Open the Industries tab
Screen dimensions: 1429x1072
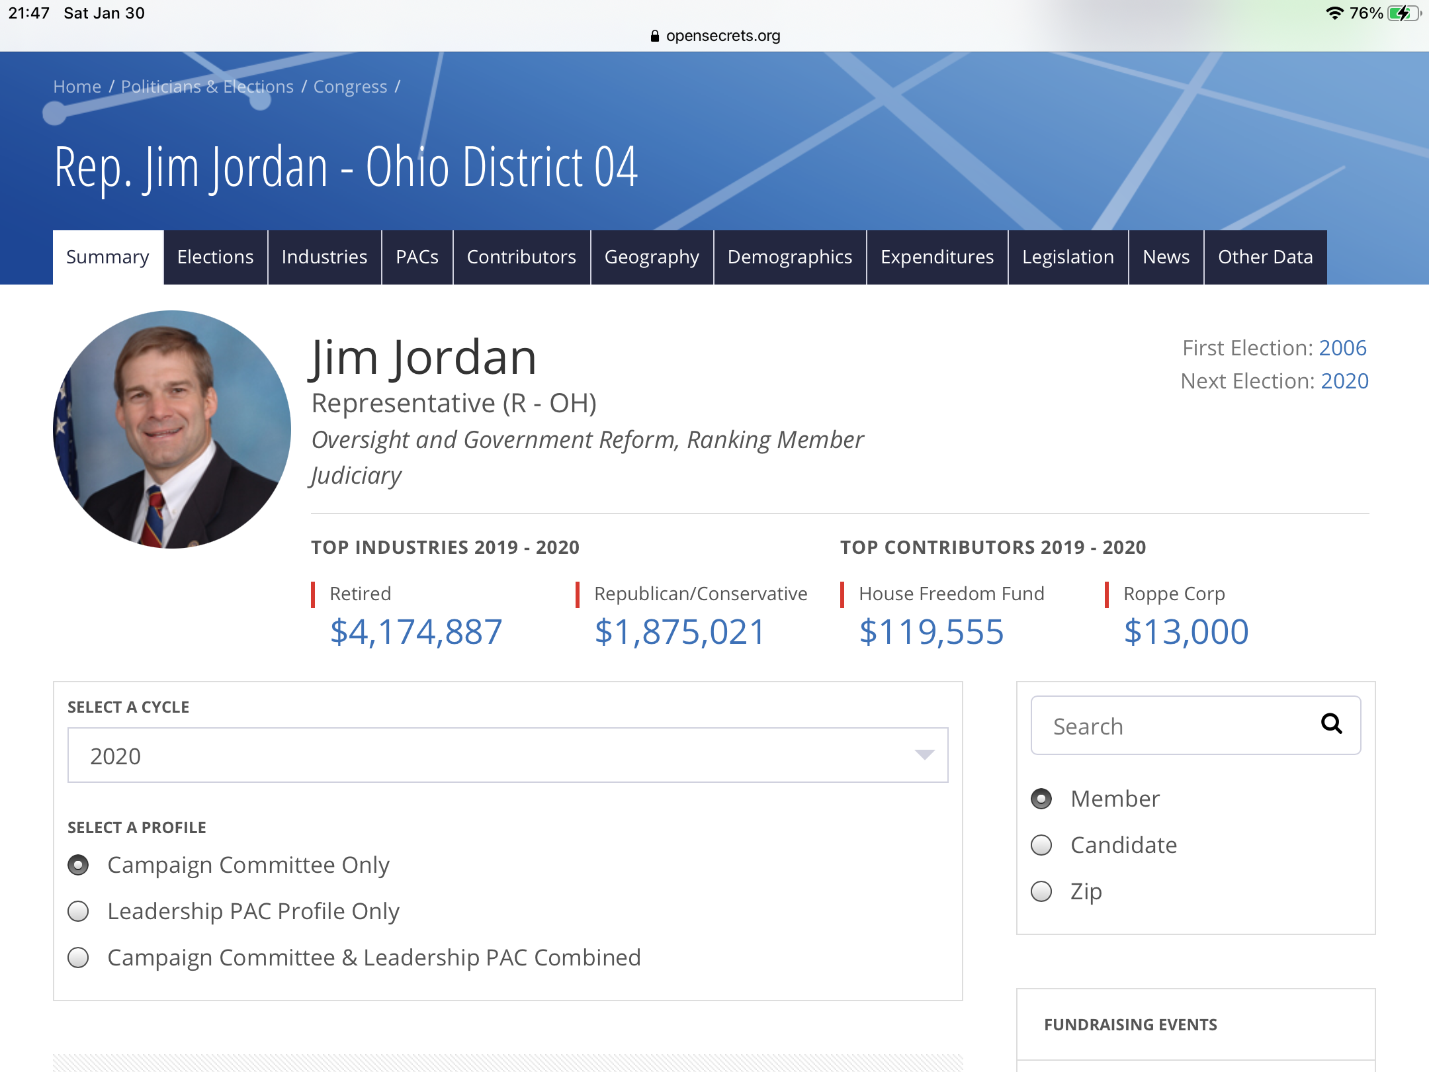[324, 257]
